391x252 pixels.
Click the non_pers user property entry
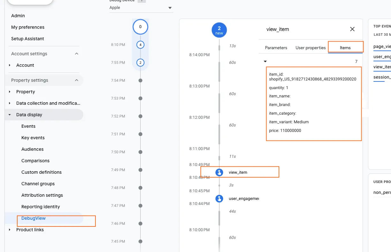coord(382,192)
